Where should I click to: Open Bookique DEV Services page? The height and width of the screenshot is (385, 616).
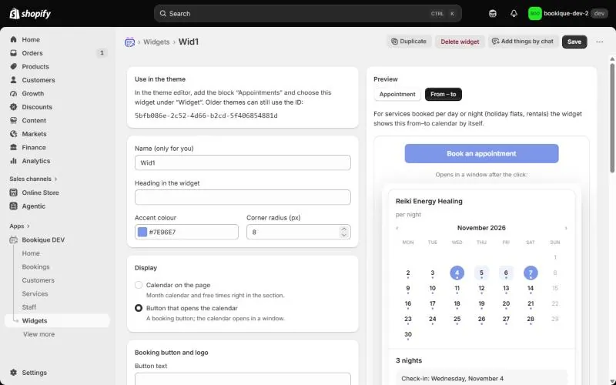[x=35, y=294]
